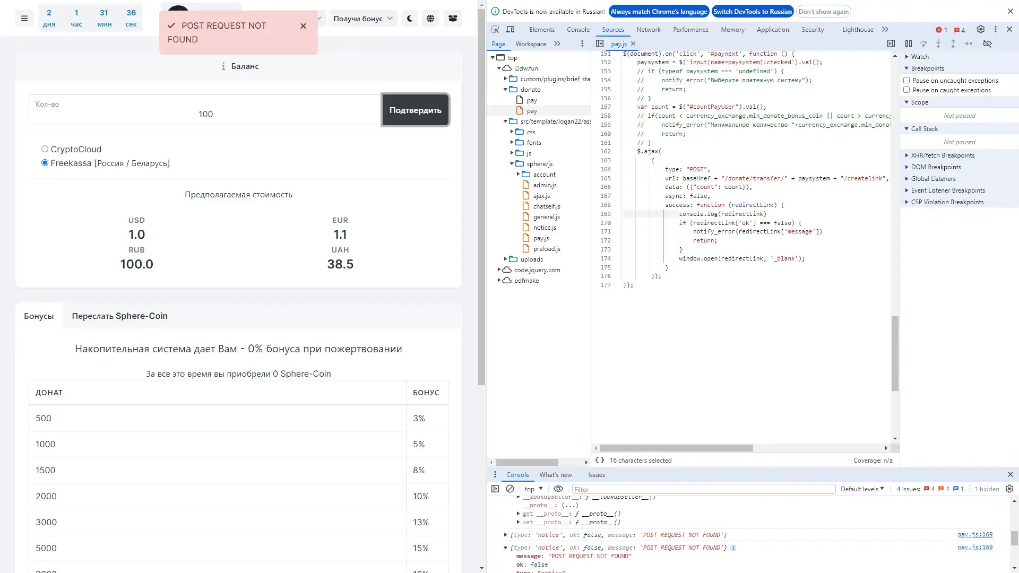Select the Freekassa payment option
Viewport: 1019px width, 573px height.
coord(45,163)
